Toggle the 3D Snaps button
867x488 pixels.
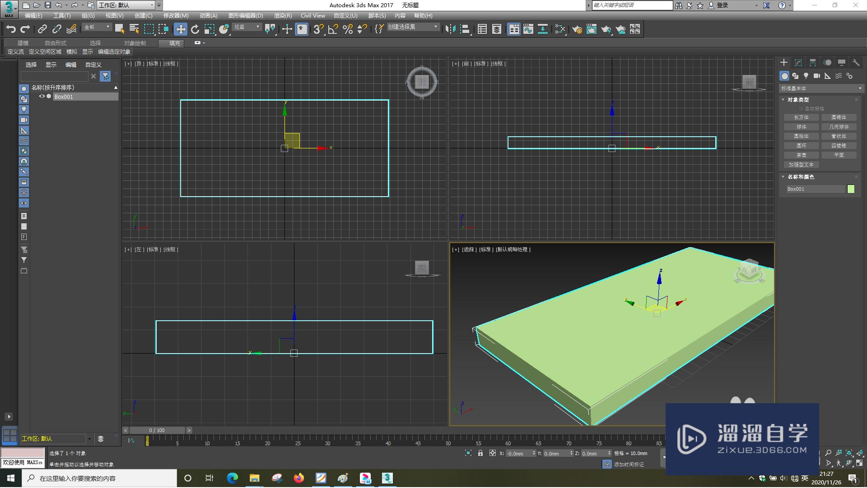[x=318, y=29]
